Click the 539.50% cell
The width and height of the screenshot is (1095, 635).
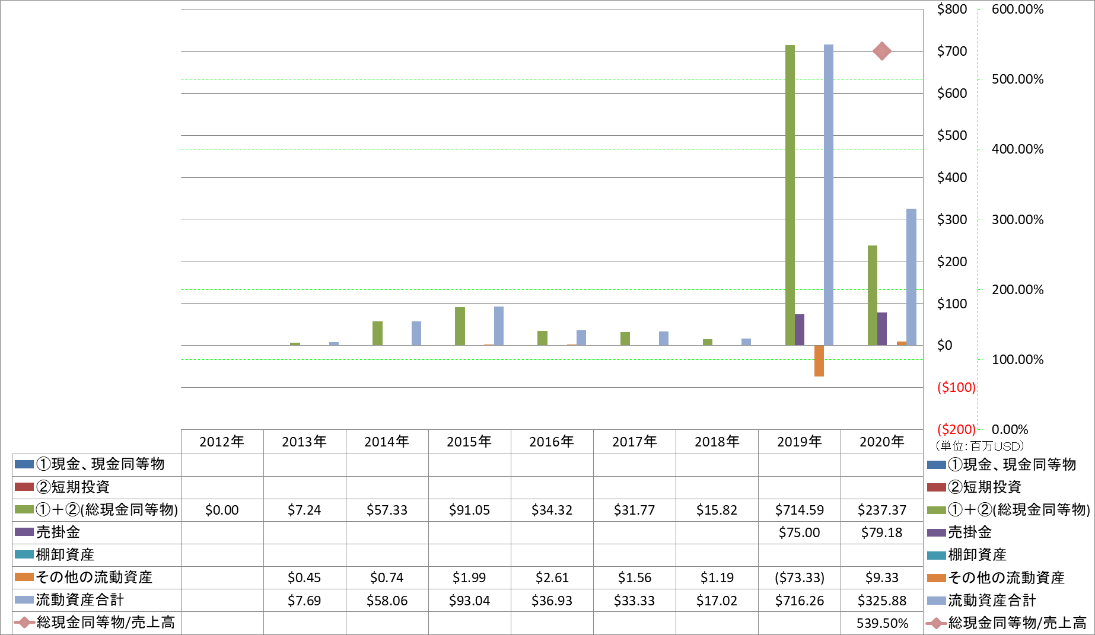coord(882,623)
